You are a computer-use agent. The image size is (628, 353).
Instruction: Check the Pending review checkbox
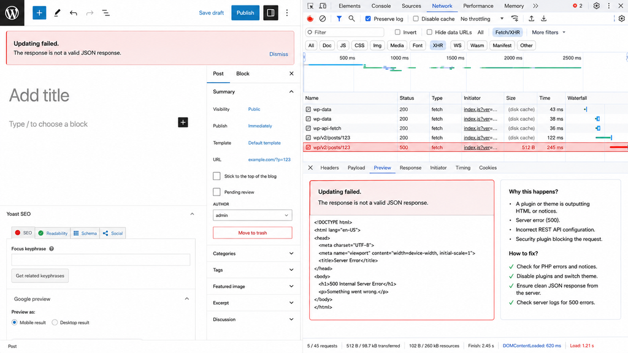(216, 192)
